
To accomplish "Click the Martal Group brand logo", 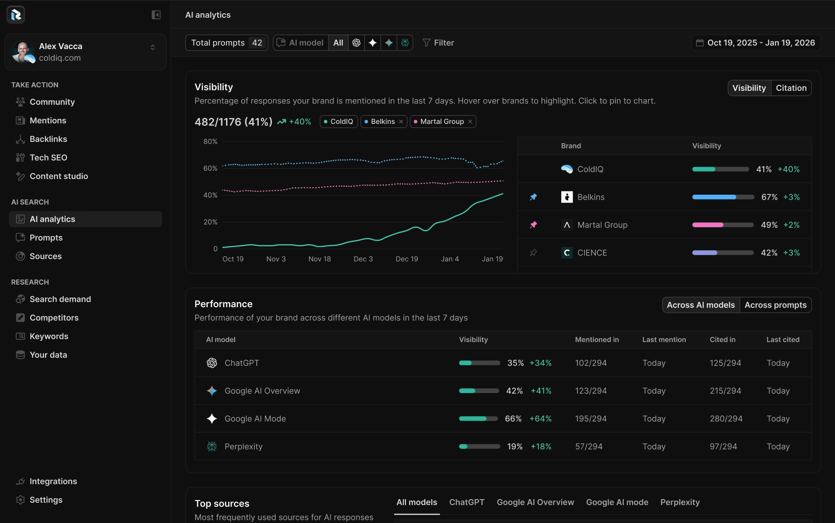I will [x=567, y=225].
